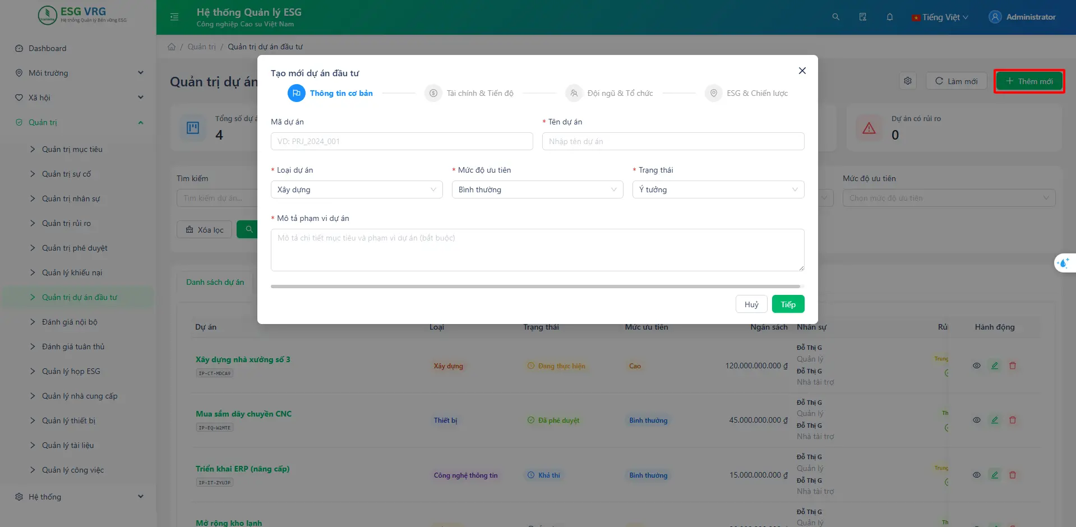Delete the Mua sắm dây chuyền CNC project
Screen dimensions: 1076x527
pos(1013,420)
